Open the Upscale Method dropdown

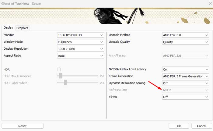[186, 35]
